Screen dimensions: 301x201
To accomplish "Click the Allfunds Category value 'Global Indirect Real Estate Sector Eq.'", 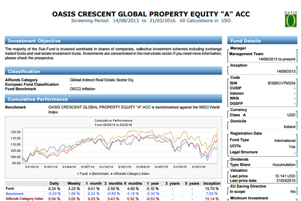I will click(x=102, y=80).
